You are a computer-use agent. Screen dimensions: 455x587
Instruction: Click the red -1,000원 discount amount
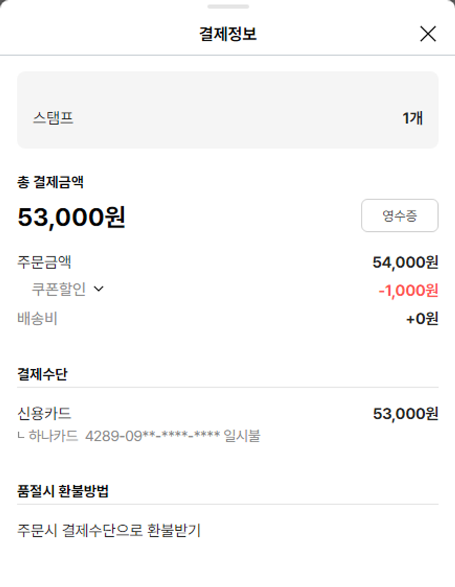coord(408,290)
